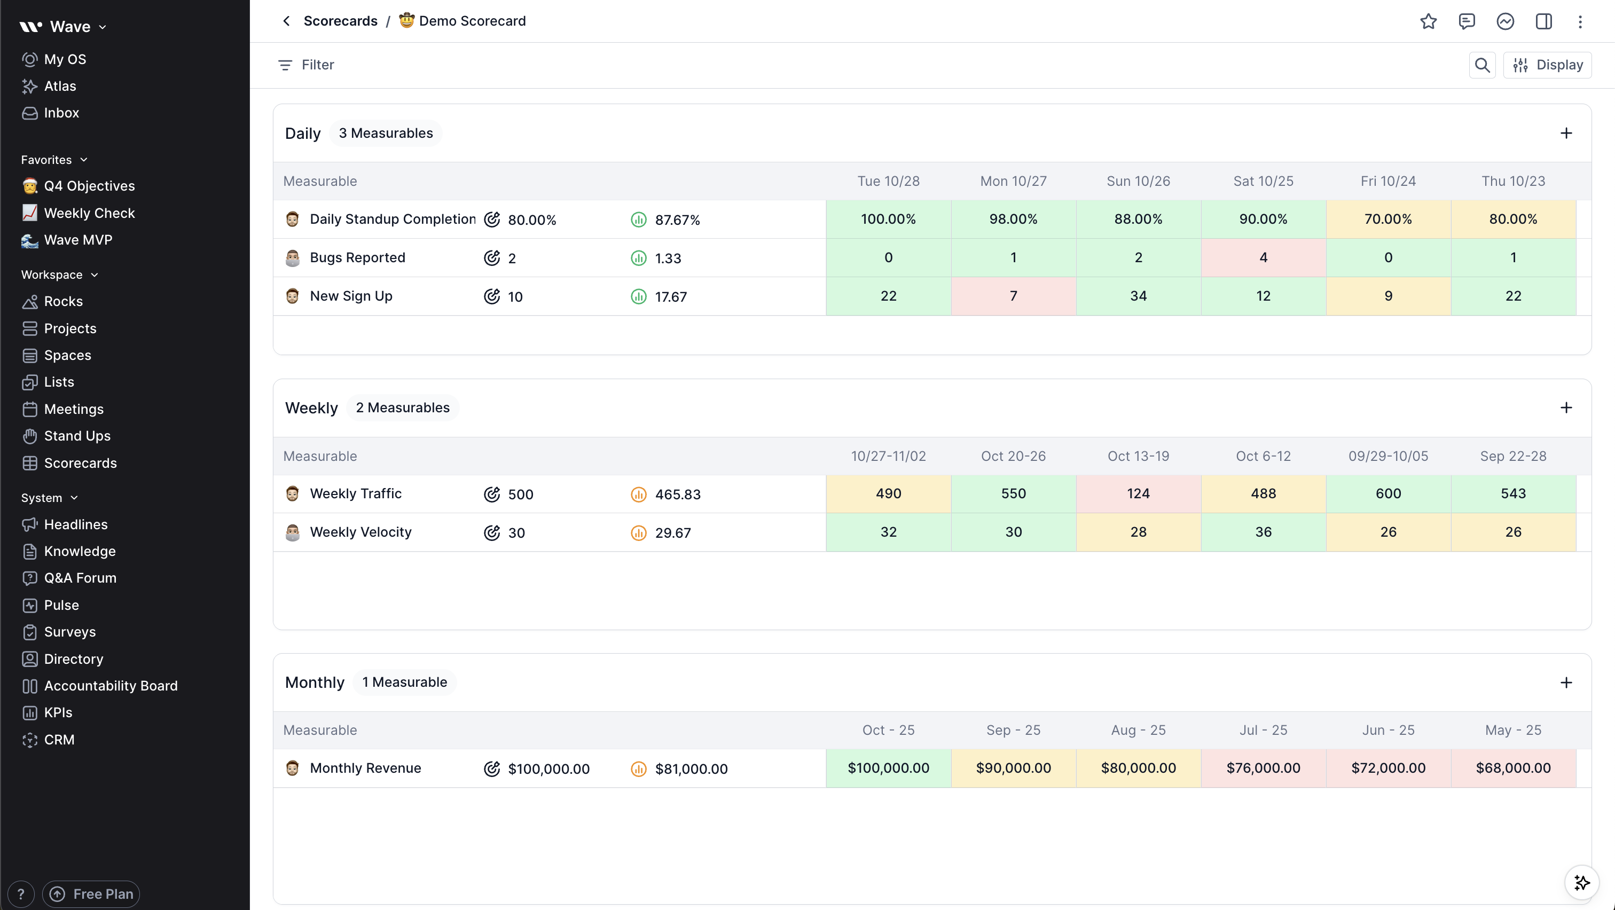
Task: Open the search in scorecard
Action: point(1481,65)
